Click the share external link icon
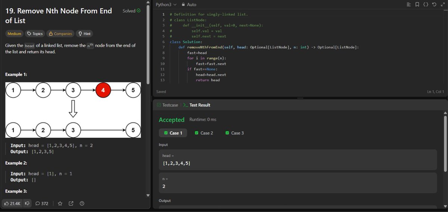Viewport: 448px width, 212px height. tap(71, 203)
